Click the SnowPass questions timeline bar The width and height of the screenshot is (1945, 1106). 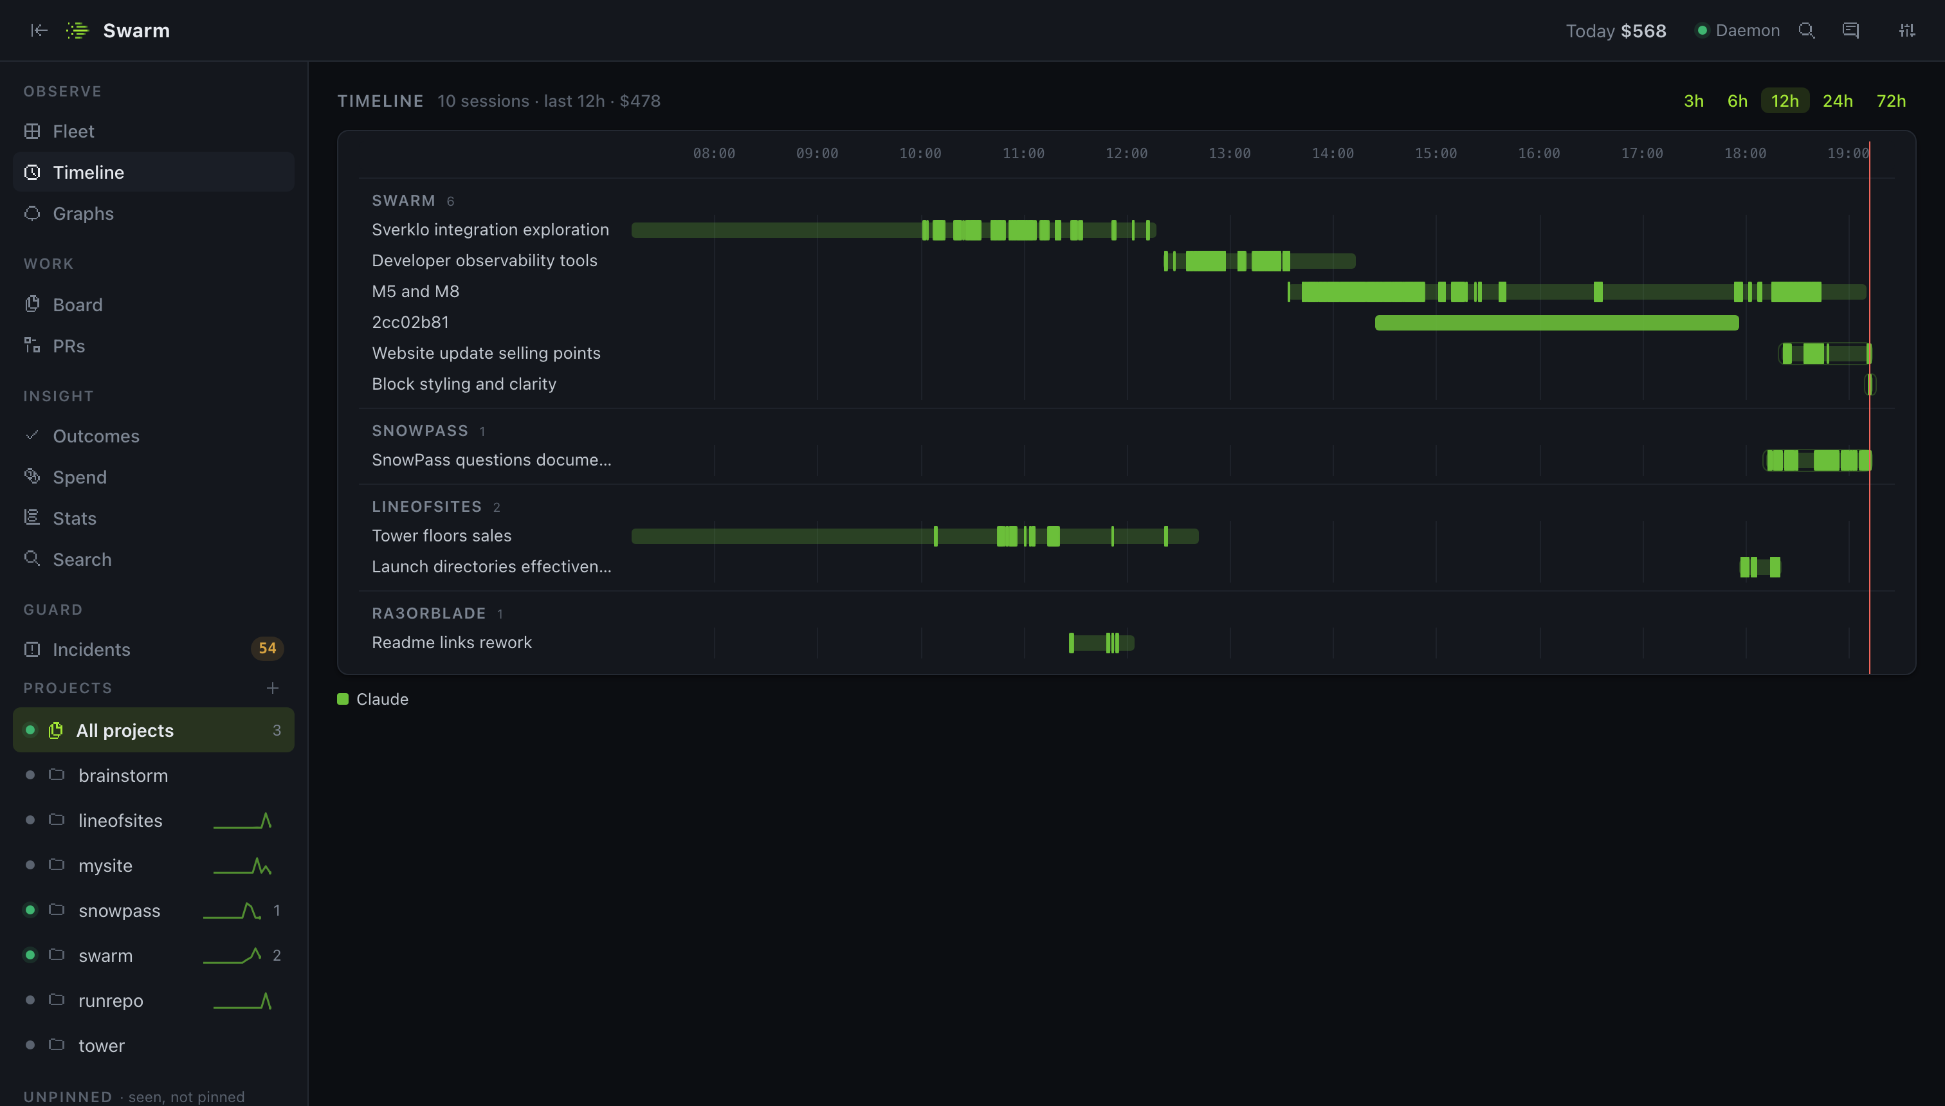[x=1818, y=460]
